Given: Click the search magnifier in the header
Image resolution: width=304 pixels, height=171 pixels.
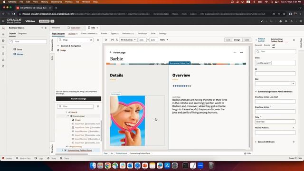Looking at the screenshot, I should point(286,21).
